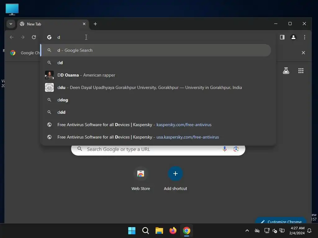Click the muted volume tray icon
The width and height of the screenshot is (318, 238).
(x=275, y=231)
